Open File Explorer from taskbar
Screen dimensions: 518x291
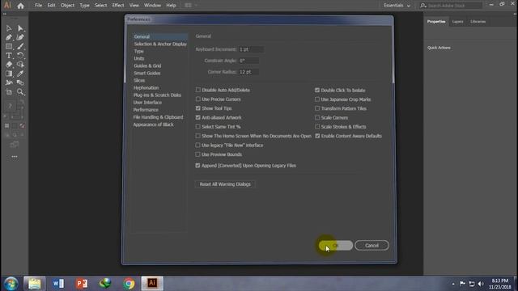point(34,284)
